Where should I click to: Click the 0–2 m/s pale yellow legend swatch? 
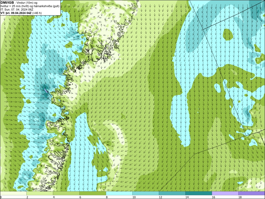[13, 193]
